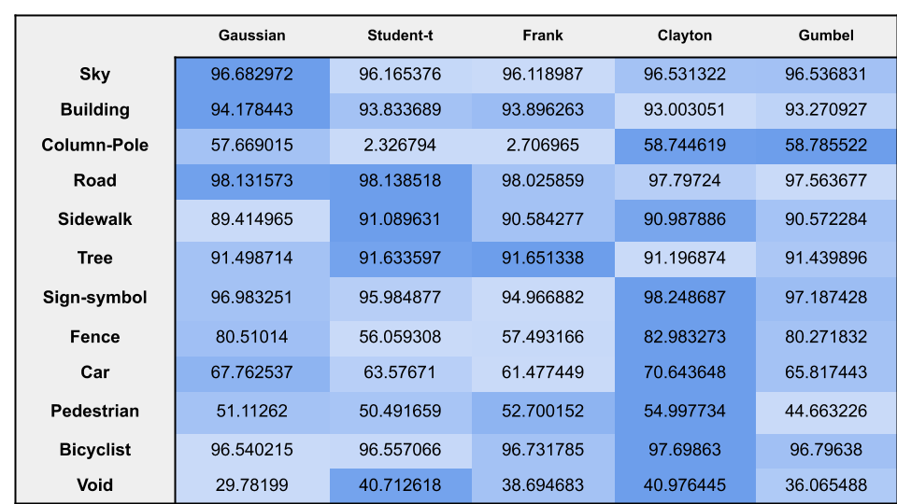Select the Gumbel column header
This screenshot has height=504, width=897.
click(x=826, y=35)
